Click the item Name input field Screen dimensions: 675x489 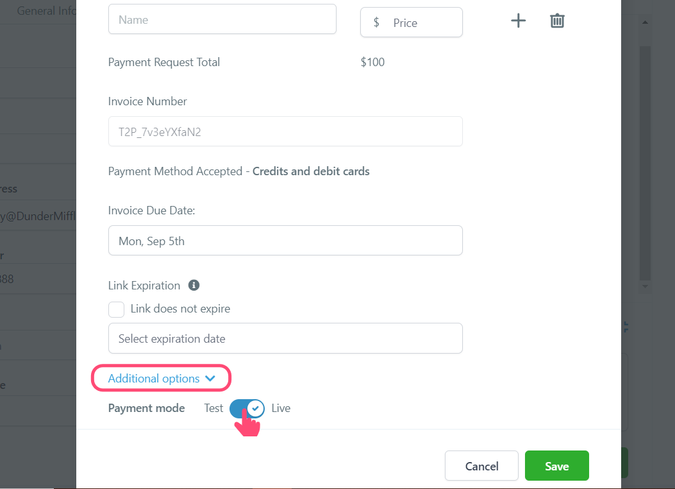pyautogui.click(x=222, y=19)
